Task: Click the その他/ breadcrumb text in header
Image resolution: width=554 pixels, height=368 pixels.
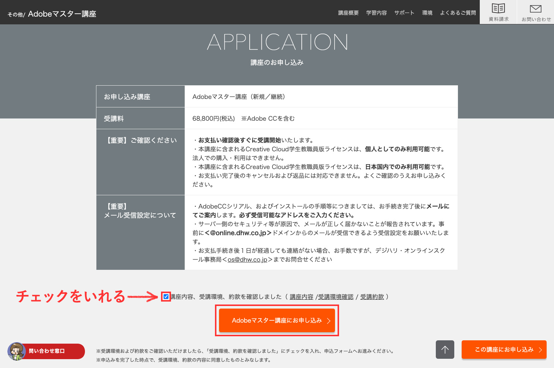Action: pyautogui.click(x=16, y=15)
